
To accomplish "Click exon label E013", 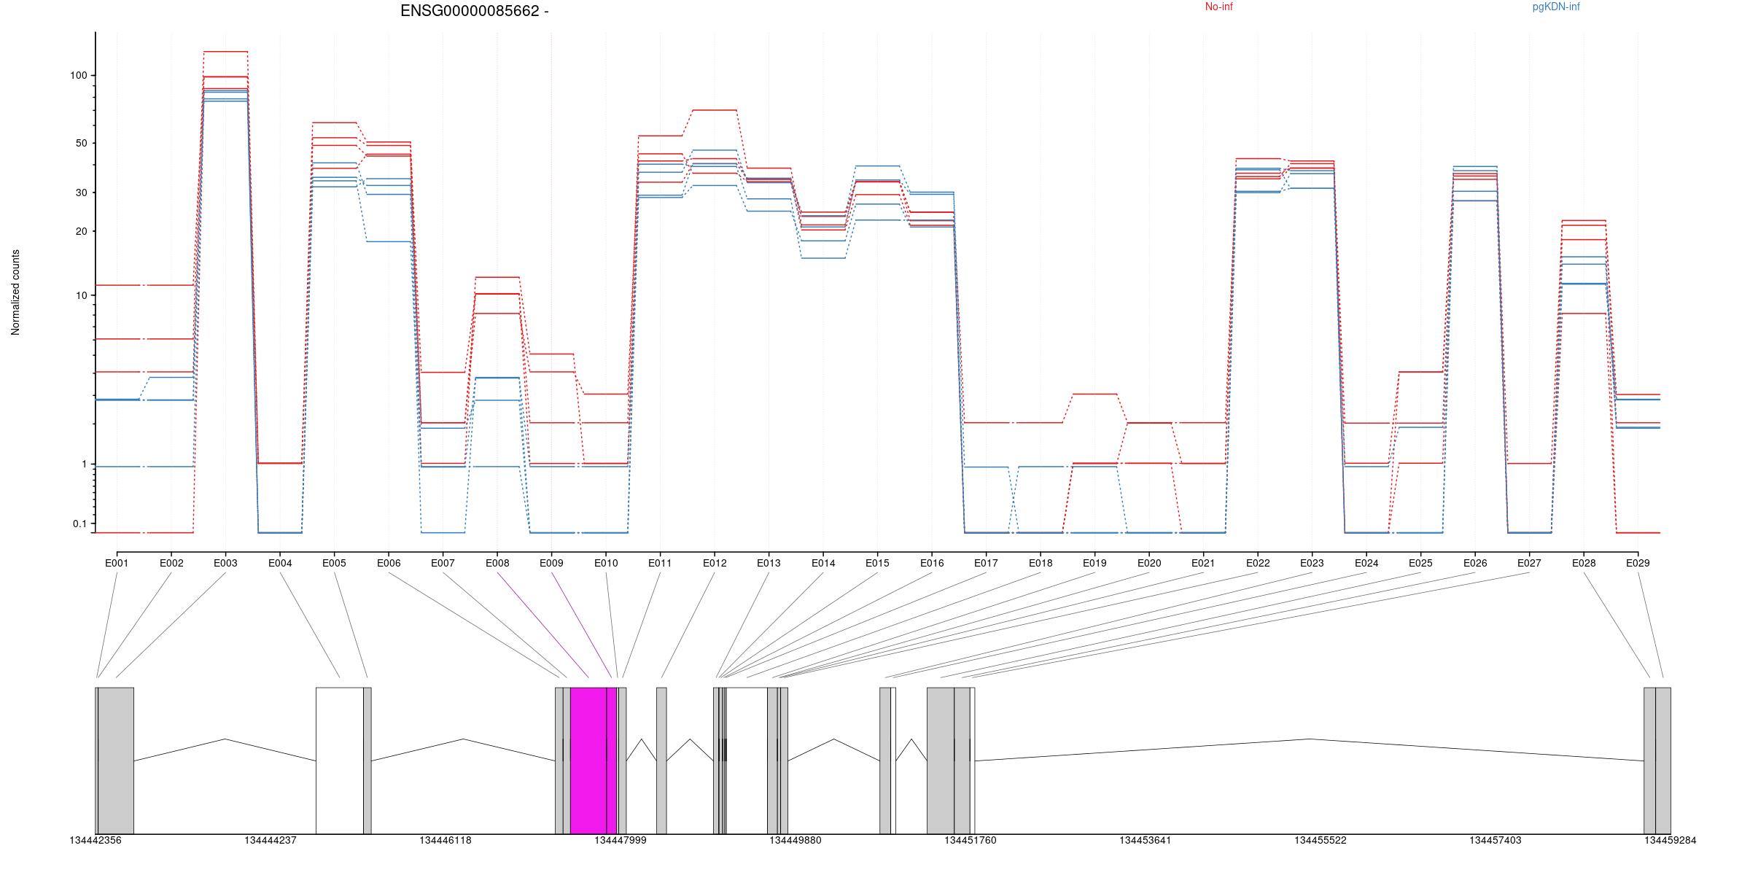I will pyautogui.click(x=769, y=563).
